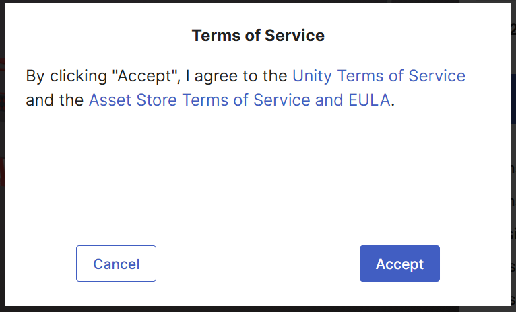The width and height of the screenshot is (516, 312).
Task: Click the Cancel button
Action: point(116,264)
